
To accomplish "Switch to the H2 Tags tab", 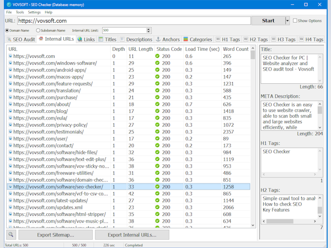I will [255, 40].
